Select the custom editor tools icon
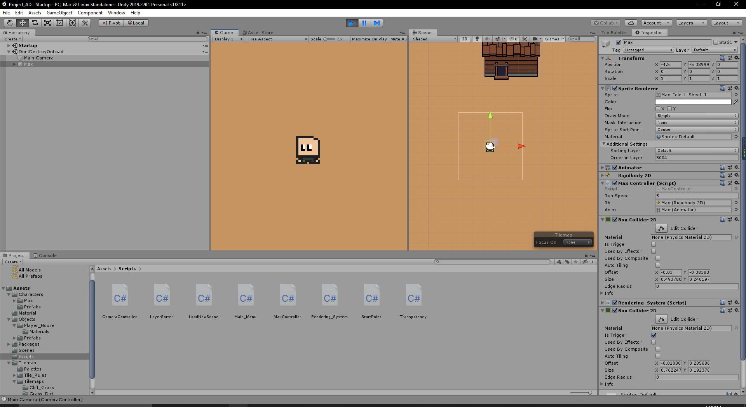This screenshot has width=746, height=407. point(85,23)
